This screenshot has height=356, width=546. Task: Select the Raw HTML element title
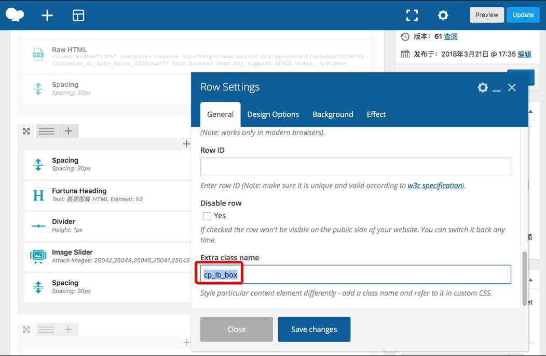pos(69,49)
